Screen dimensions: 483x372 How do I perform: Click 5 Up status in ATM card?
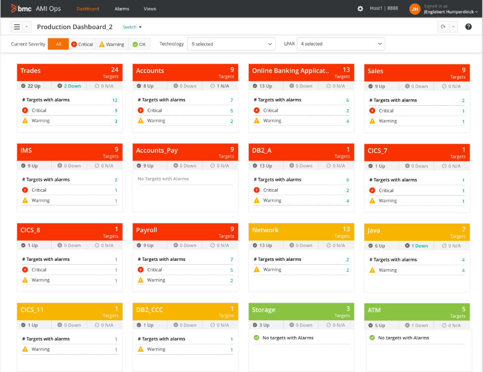[377, 325]
